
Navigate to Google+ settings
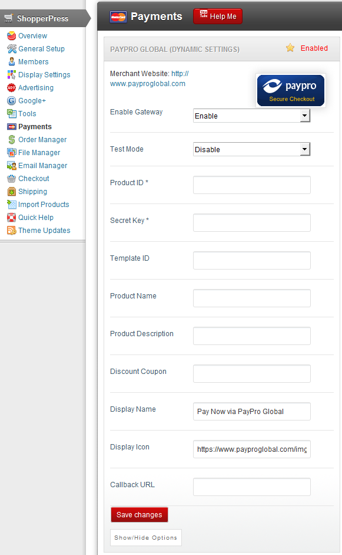pyautogui.click(x=32, y=101)
